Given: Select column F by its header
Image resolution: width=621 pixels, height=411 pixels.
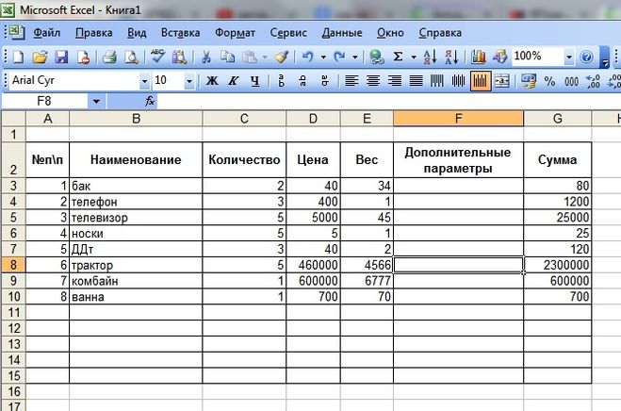Looking at the screenshot, I should click(x=458, y=119).
